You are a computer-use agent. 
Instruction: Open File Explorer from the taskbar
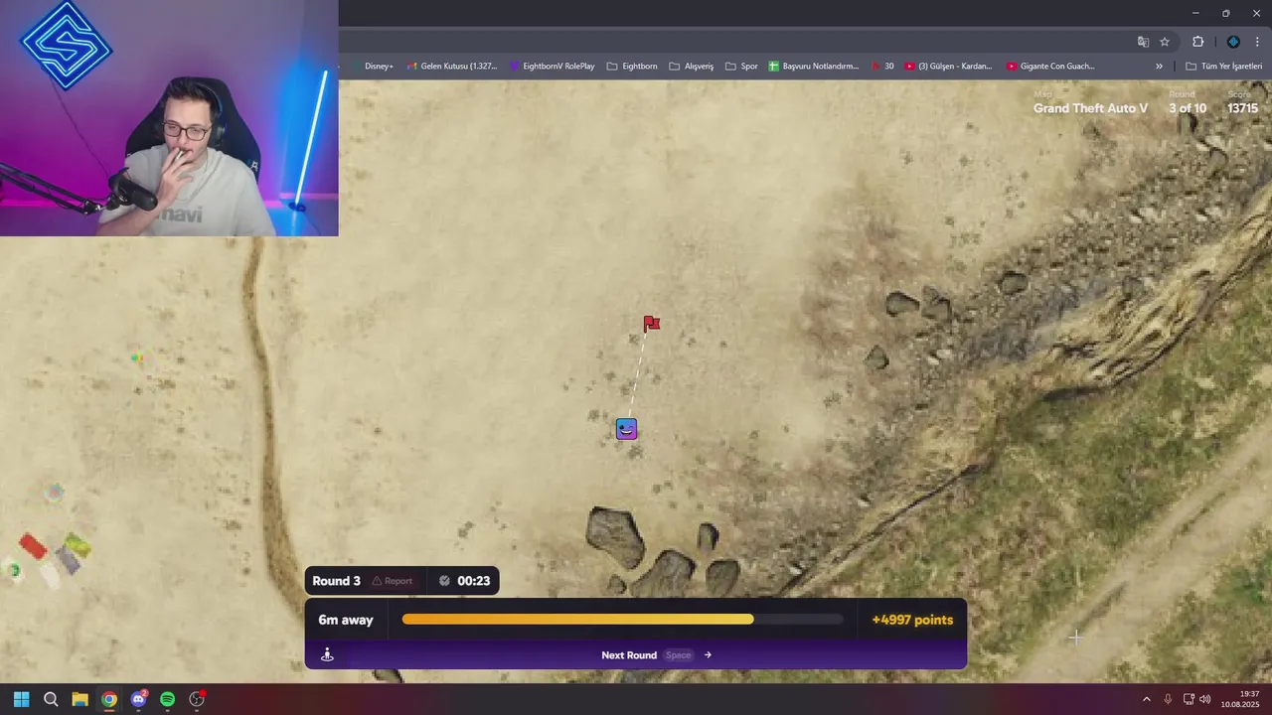(x=79, y=699)
